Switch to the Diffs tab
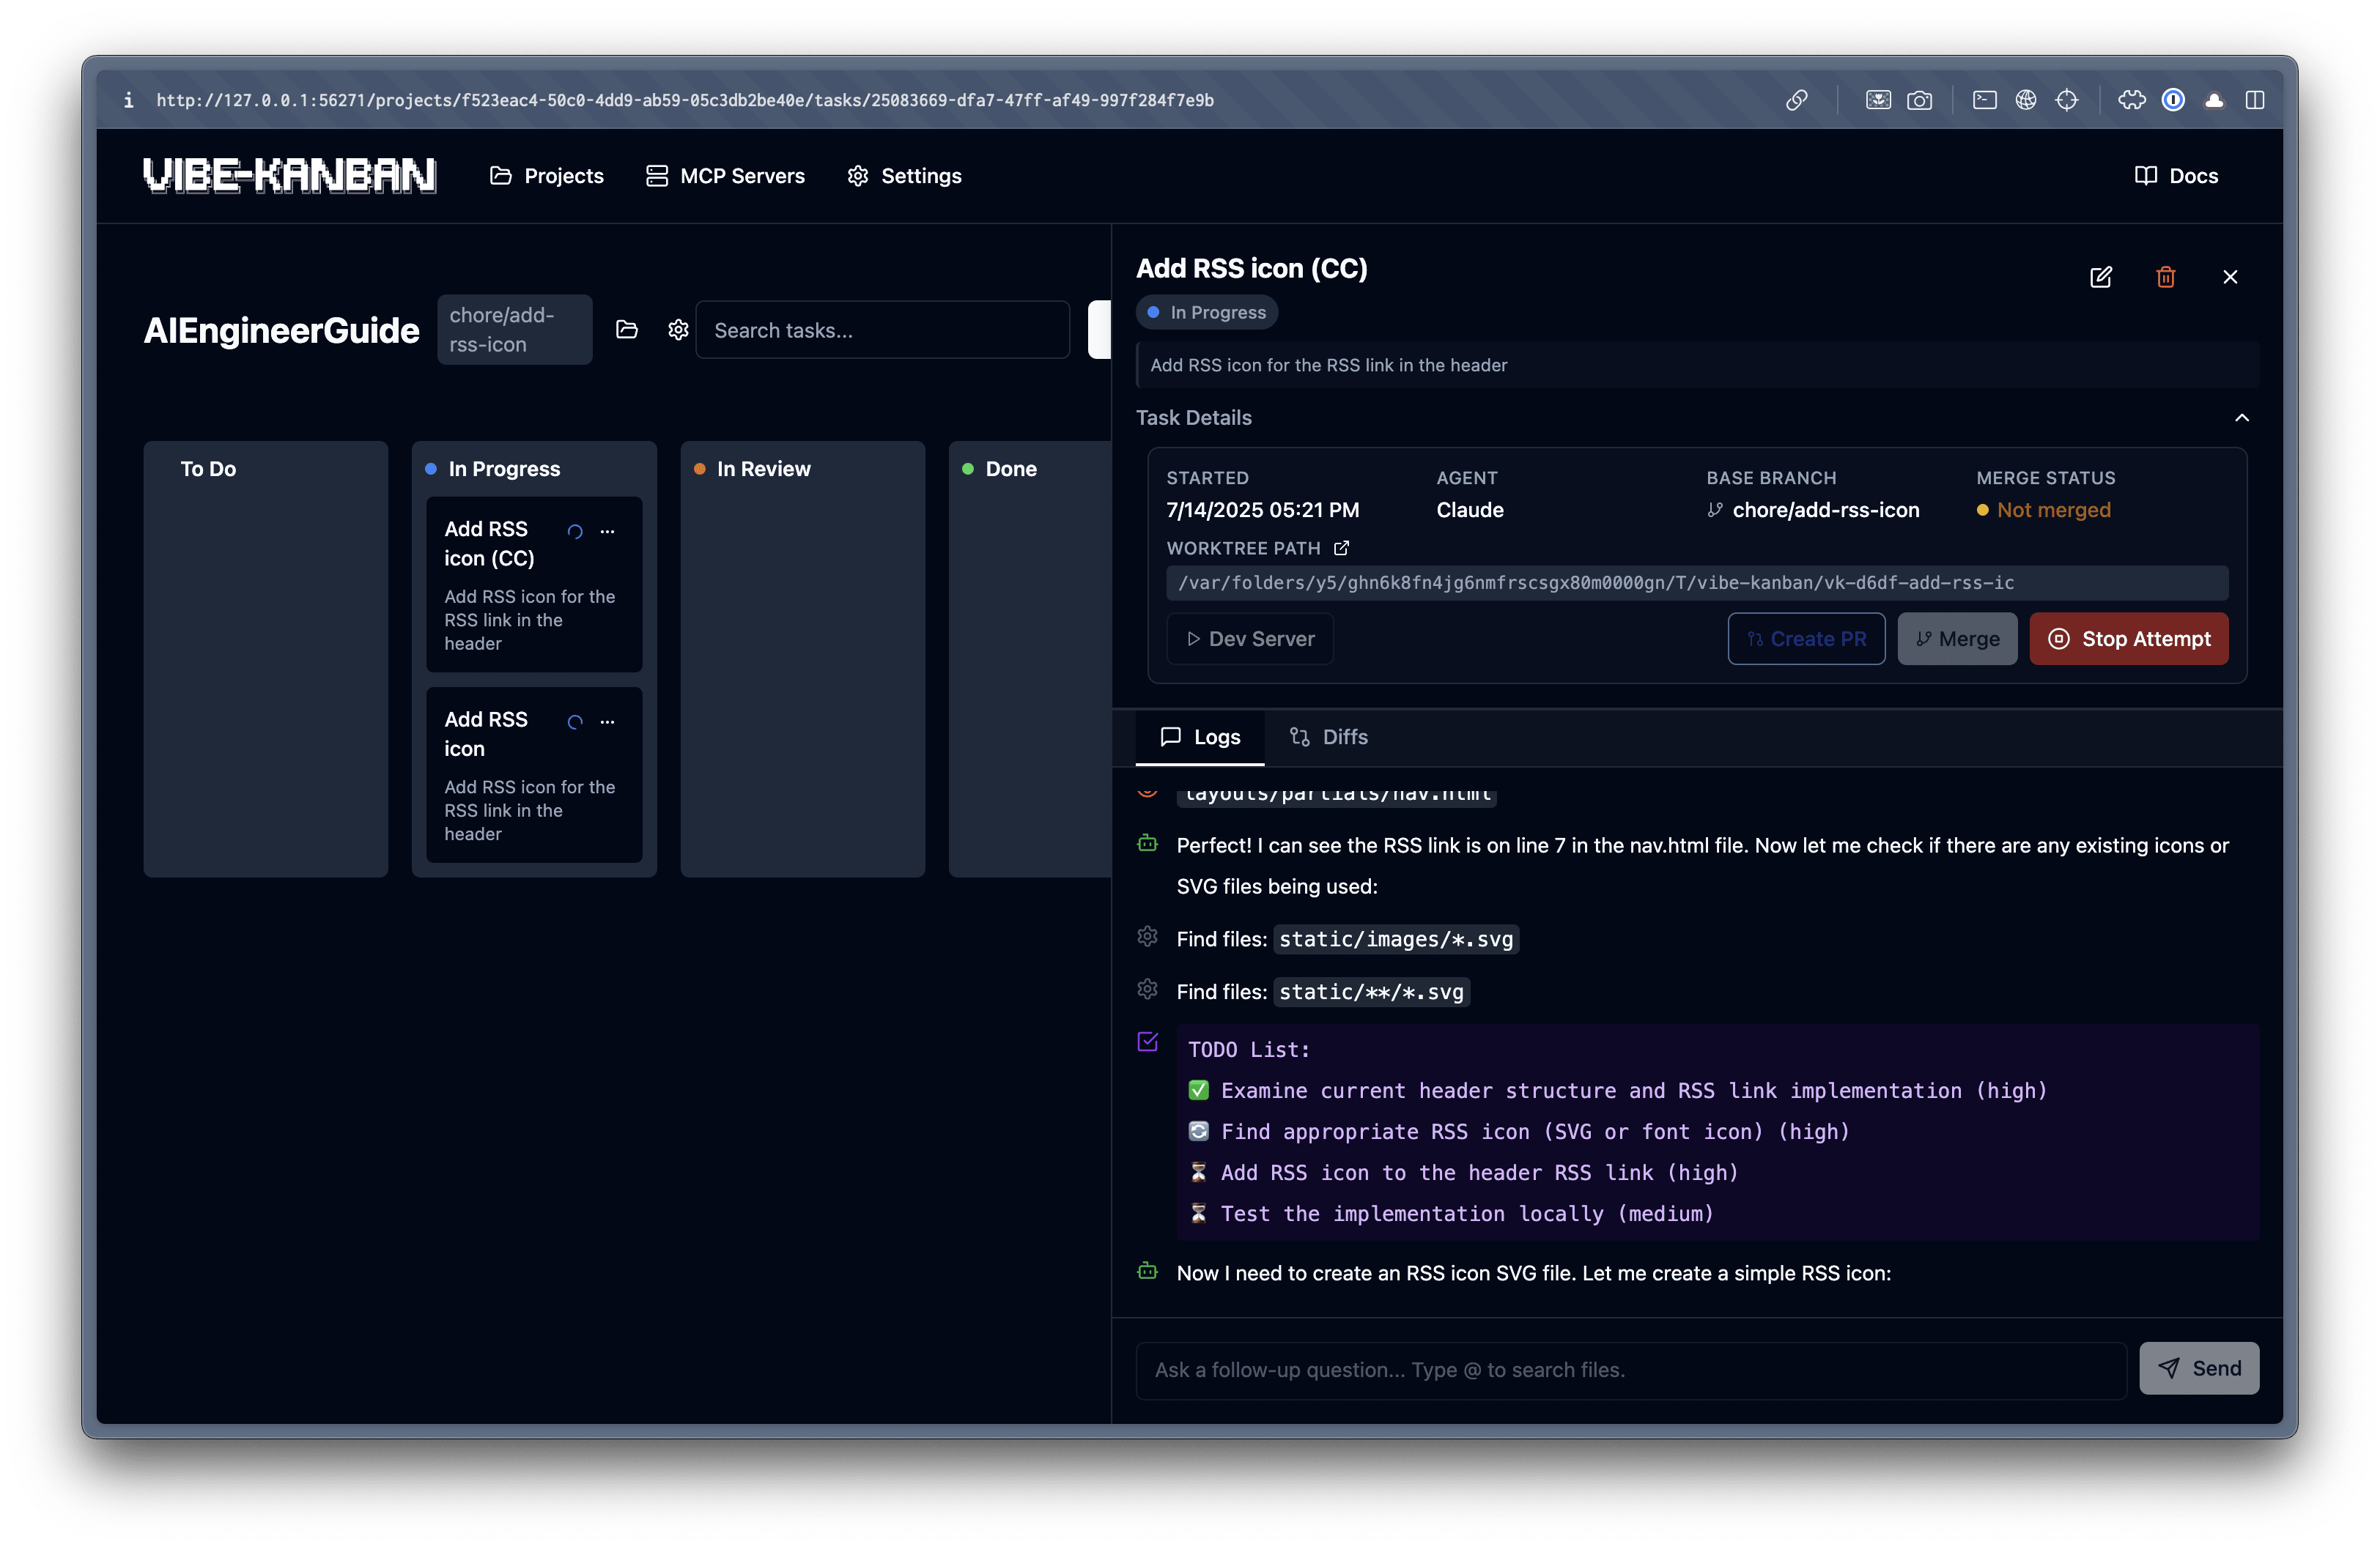2380x1547 pixels. (x=1328, y=737)
